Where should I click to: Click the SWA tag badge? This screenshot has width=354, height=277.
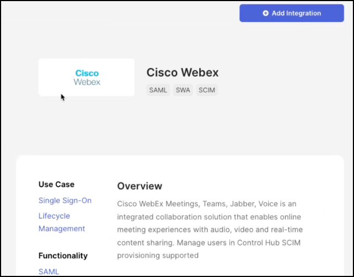(183, 90)
